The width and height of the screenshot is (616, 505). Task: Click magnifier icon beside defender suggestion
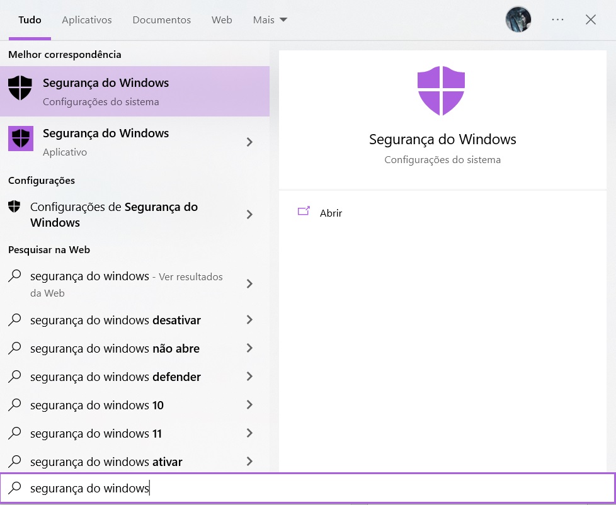click(14, 376)
